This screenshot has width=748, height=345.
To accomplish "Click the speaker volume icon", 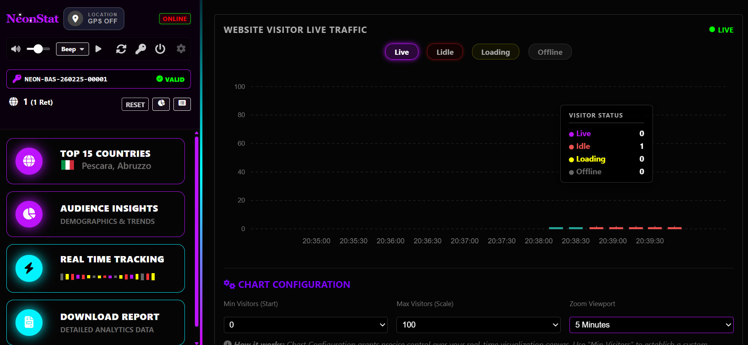I will tap(16, 49).
